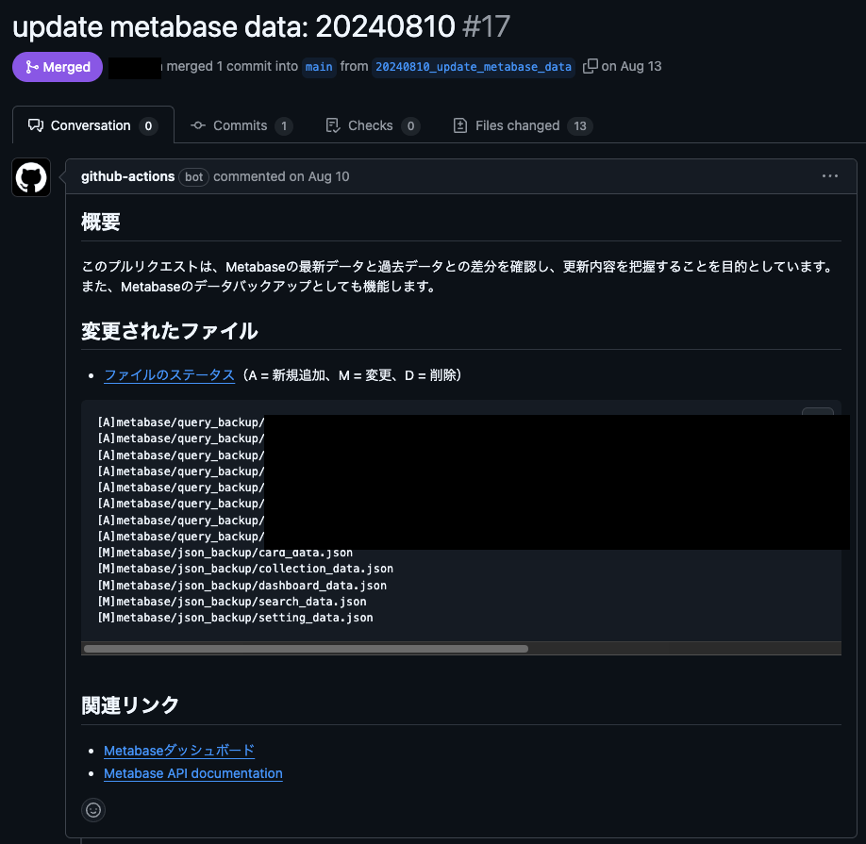
Task: Open Metabaseダッシュボード link
Action: pos(179,750)
